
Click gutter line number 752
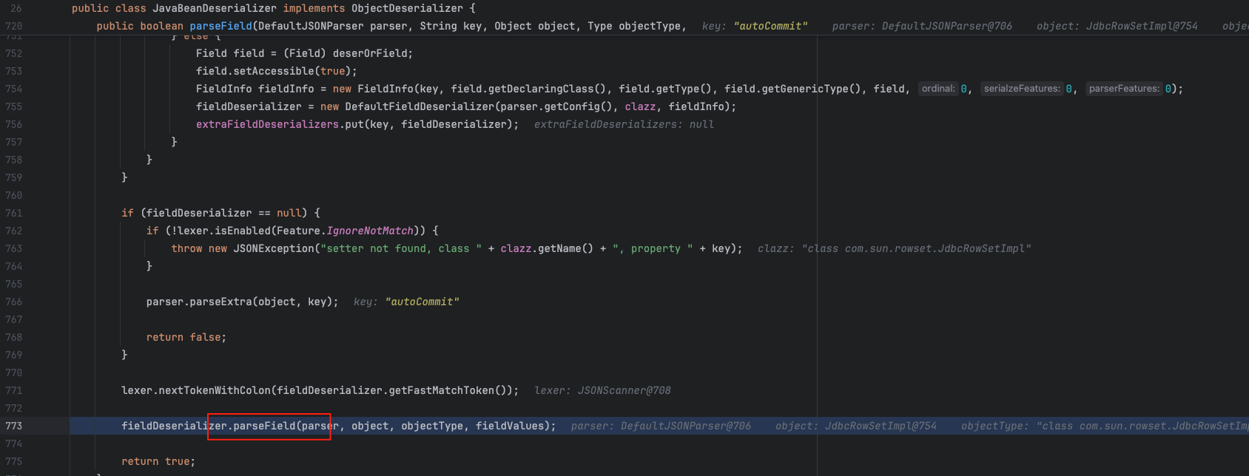click(x=13, y=53)
